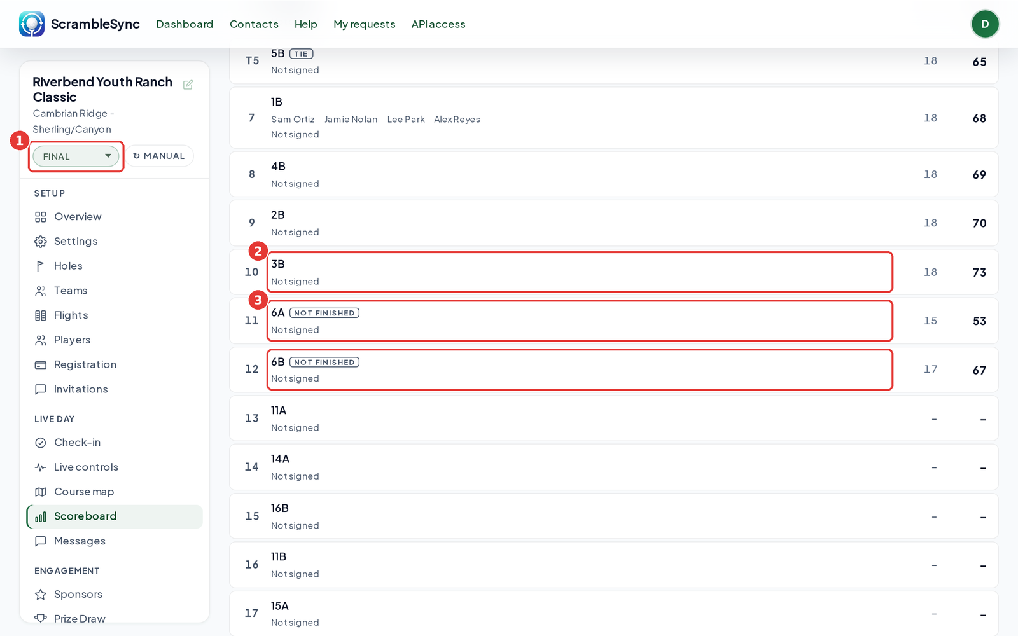1018x636 pixels.
Task: Open the 4B team row
Action: 614,174
